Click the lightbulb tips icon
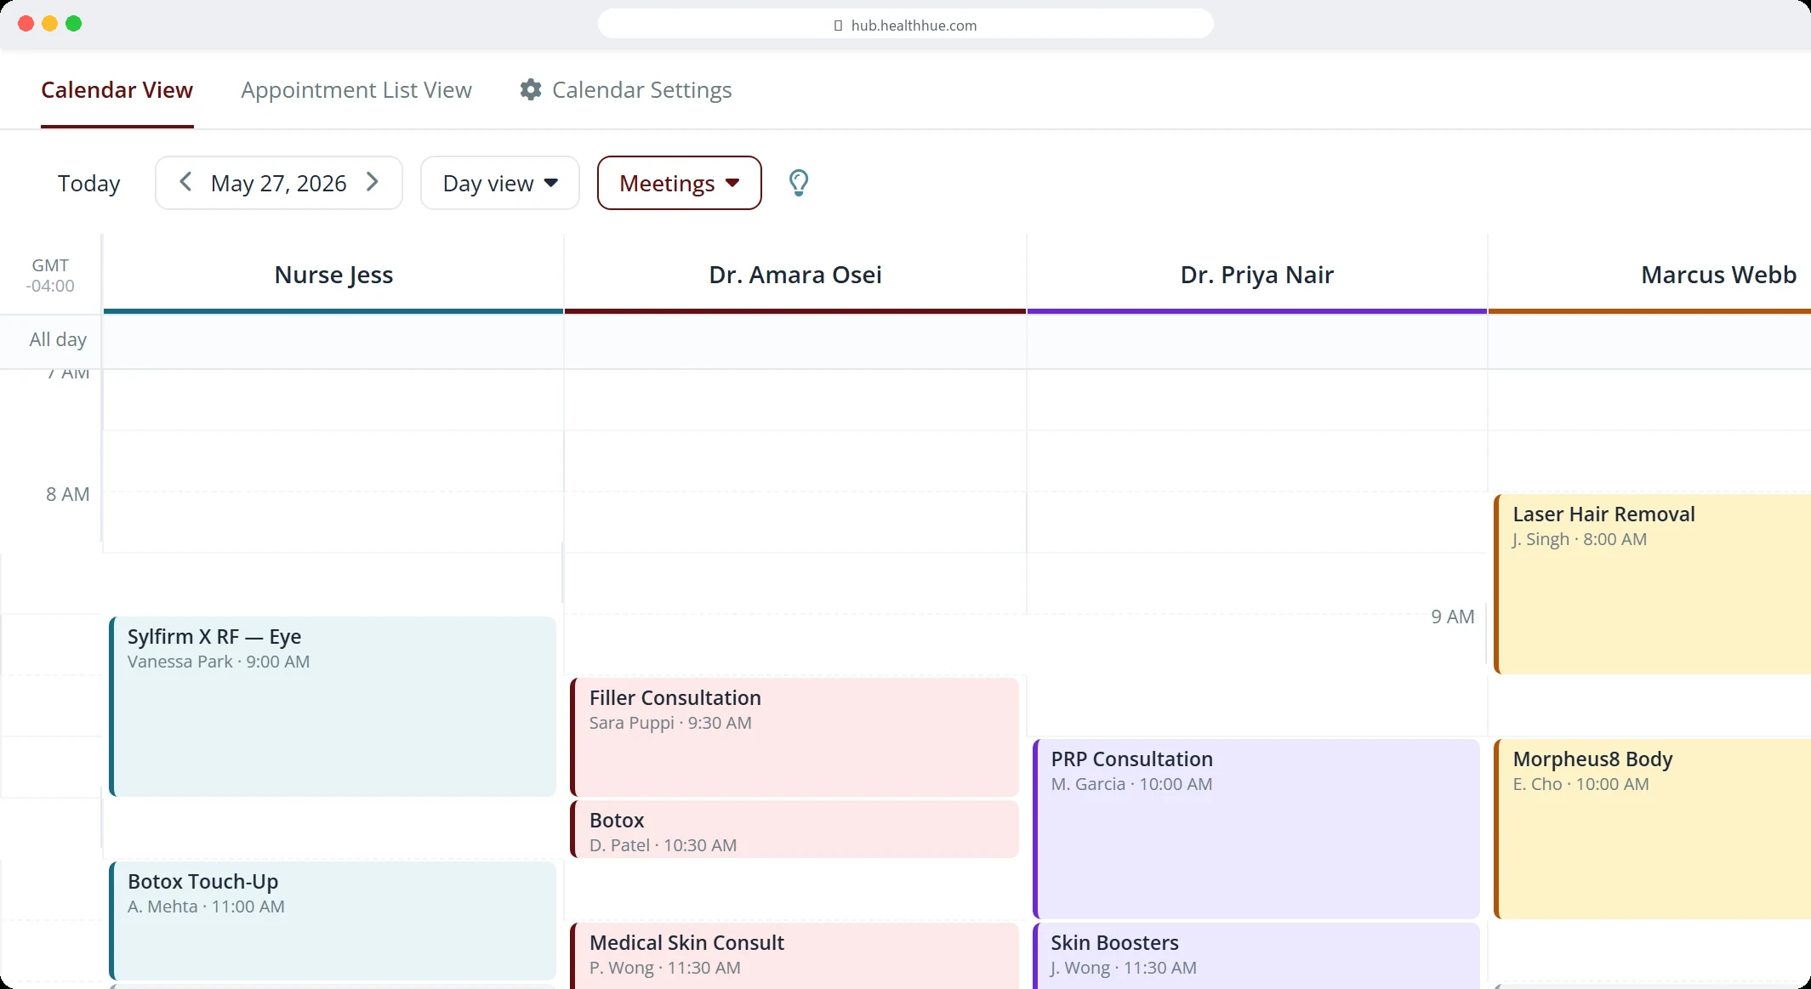This screenshot has width=1811, height=989. (798, 183)
